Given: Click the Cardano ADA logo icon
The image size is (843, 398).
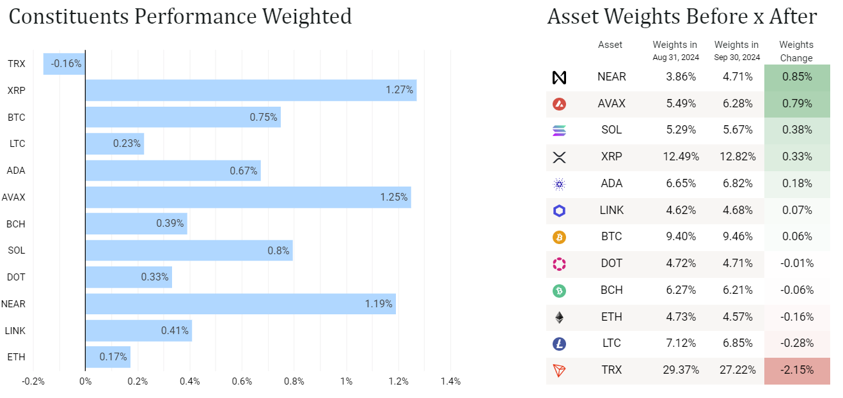Looking at the screenshot, I should [559, 184].
